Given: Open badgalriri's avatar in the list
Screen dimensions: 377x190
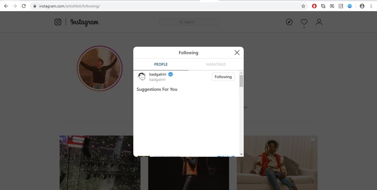Looking at the screenshot, I should (x=142, y=77).
